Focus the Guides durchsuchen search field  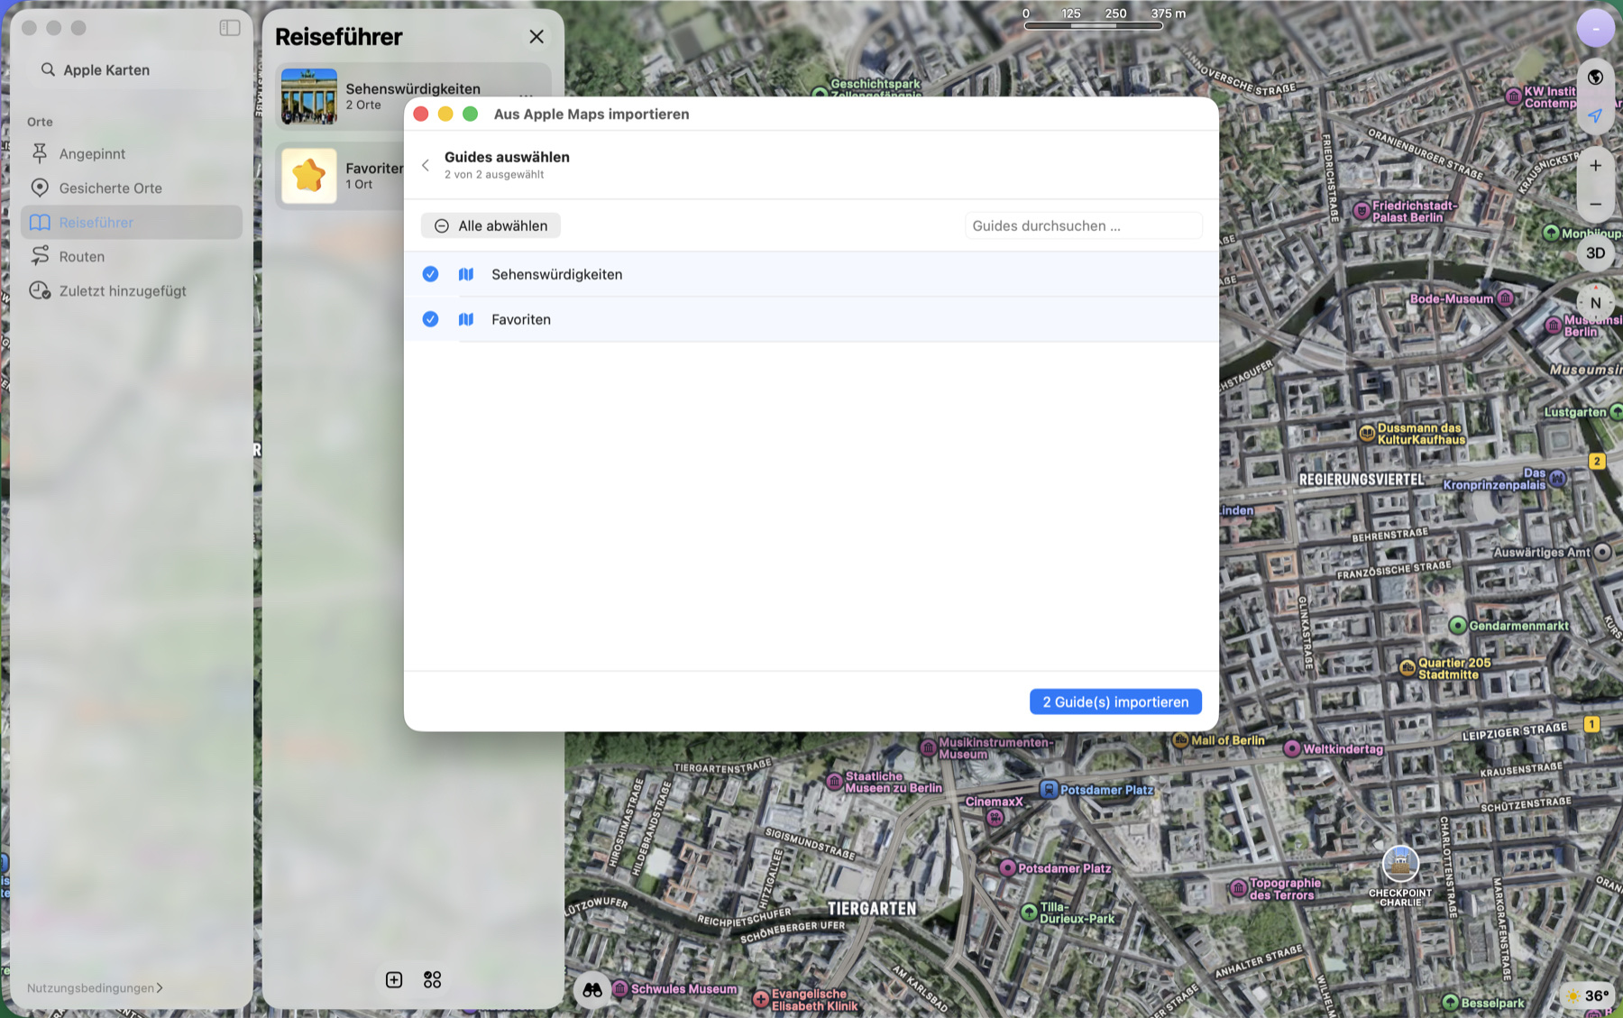pyautogui.click(x=1083, y=226)
